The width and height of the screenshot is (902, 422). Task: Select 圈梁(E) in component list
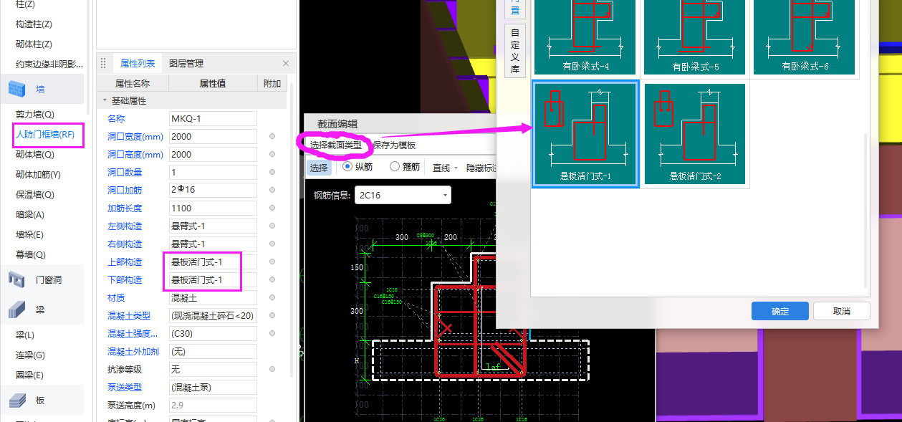point(30,375)
